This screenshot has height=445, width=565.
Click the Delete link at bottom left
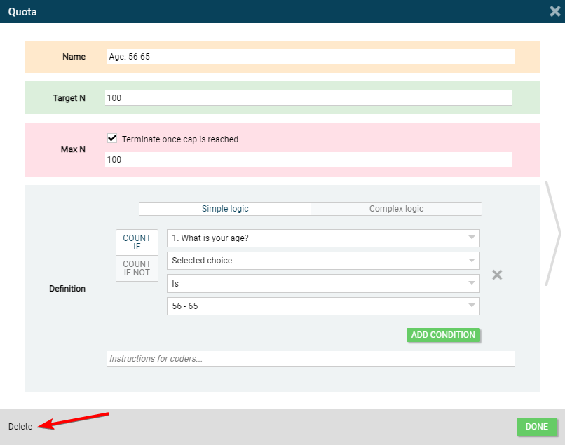[20, 427]
